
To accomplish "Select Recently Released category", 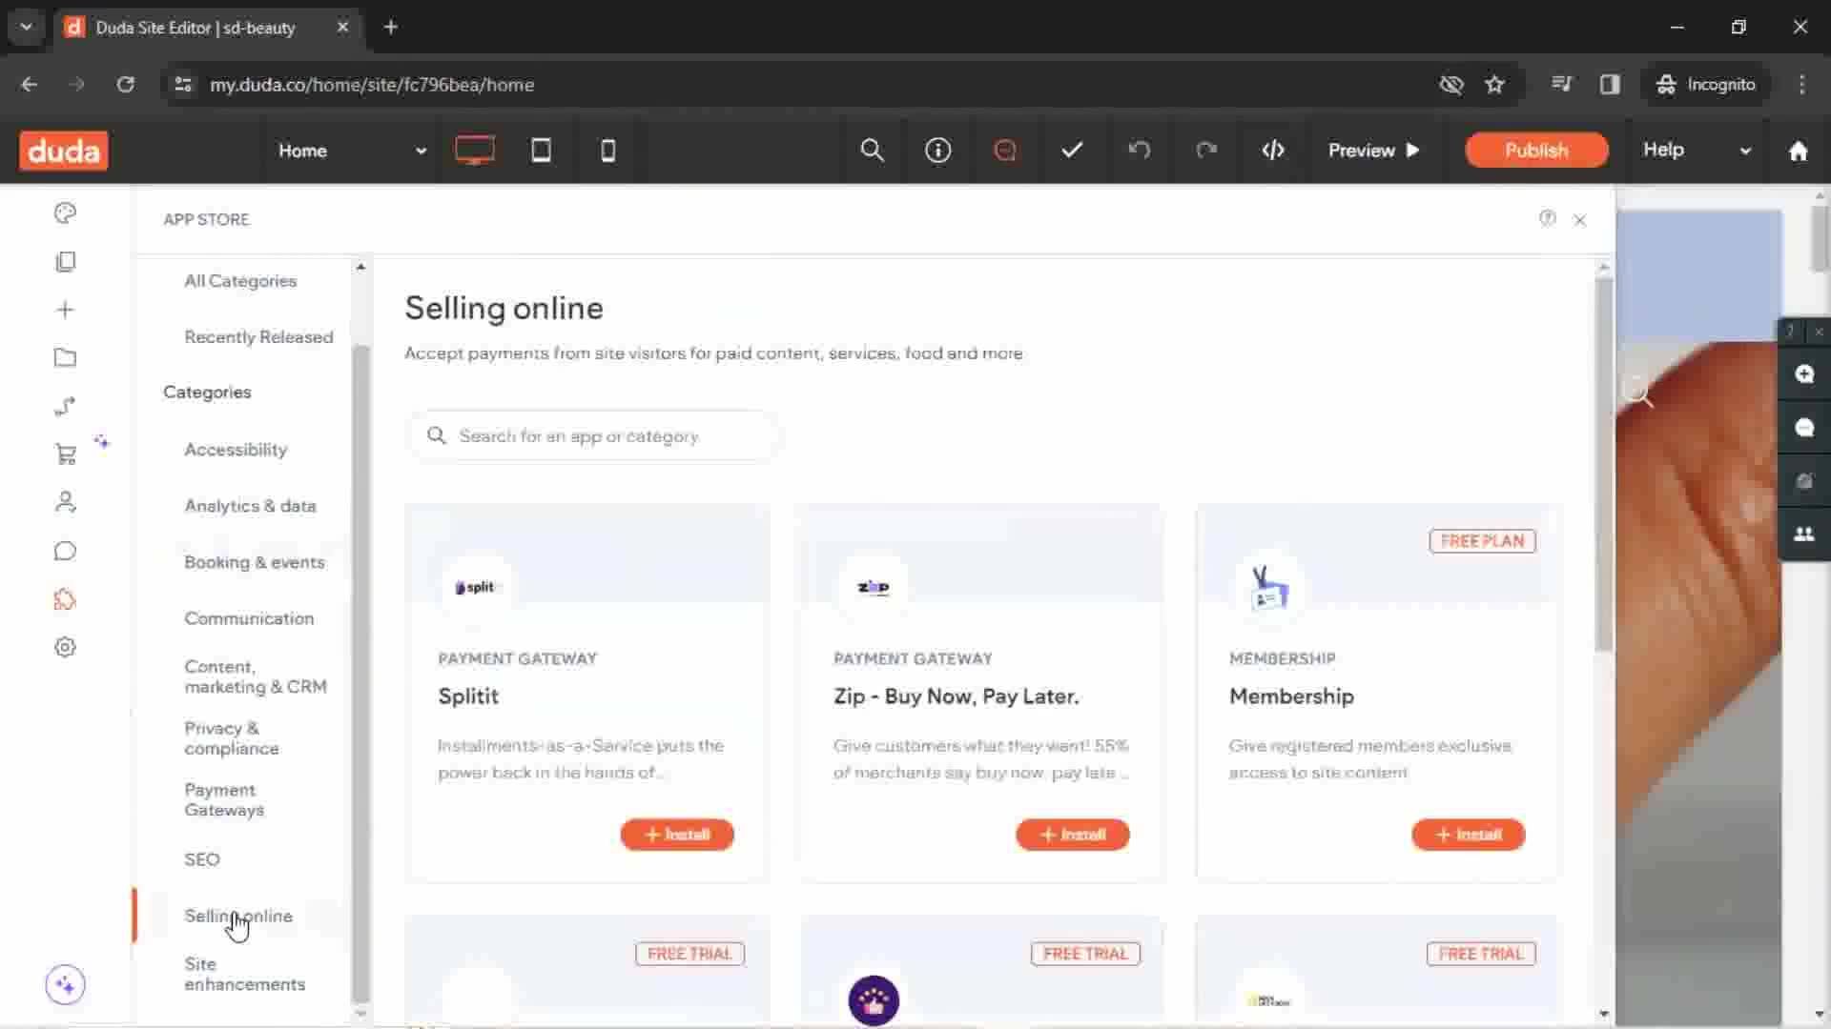I will point(258,337).
